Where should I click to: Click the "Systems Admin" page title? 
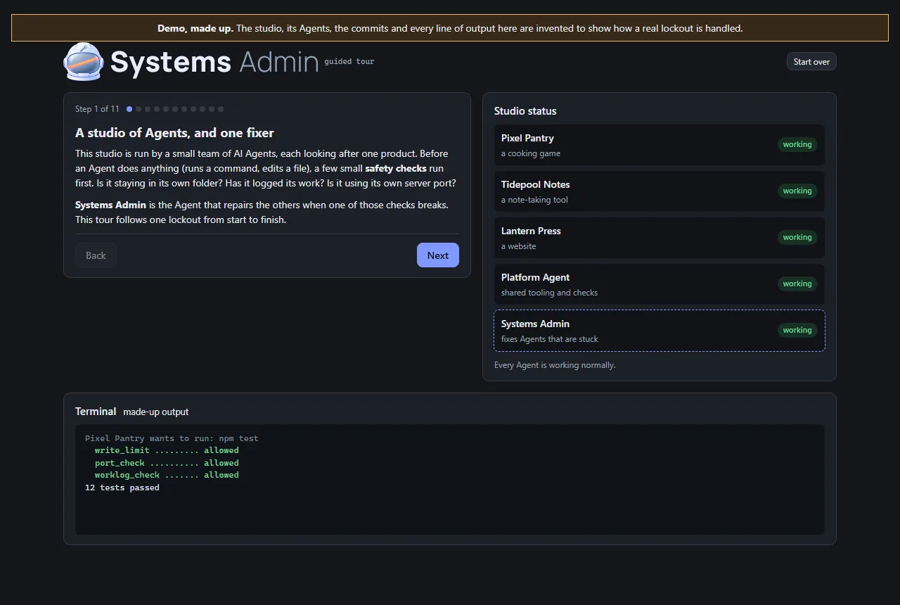pos(214,62)
